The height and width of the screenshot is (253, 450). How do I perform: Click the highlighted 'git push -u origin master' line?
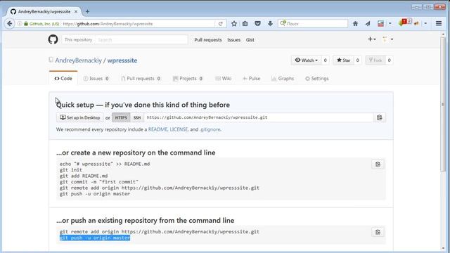[95, 238]
